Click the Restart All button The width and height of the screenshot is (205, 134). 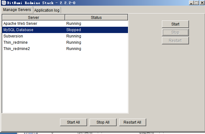133,122
